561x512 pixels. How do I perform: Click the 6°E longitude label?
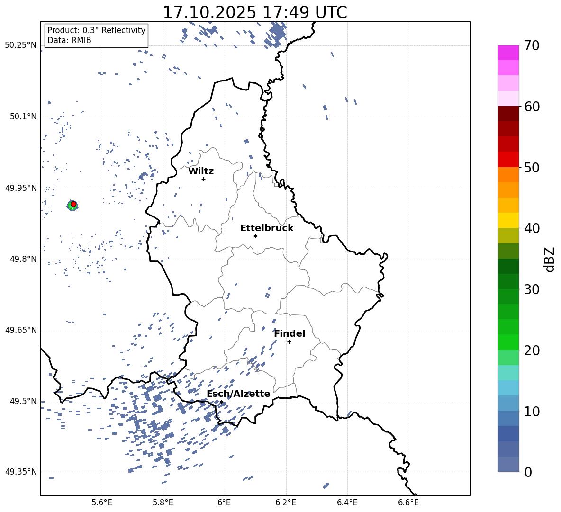(x=224, y=503)
